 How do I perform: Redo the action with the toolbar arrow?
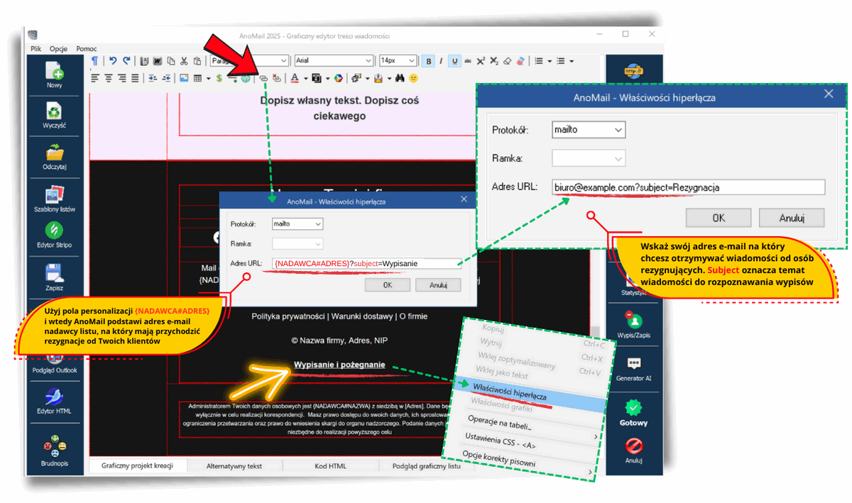(126, 61)
